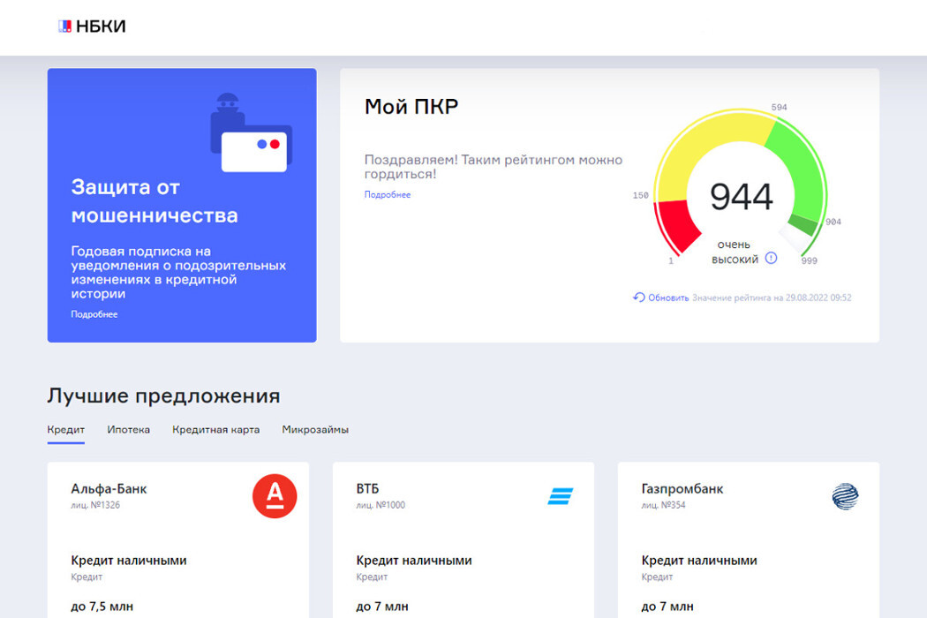Click rating timestamp 29.08.2022 09:52
The width and height of the screenshot is (927, 618).
(818, 298)
